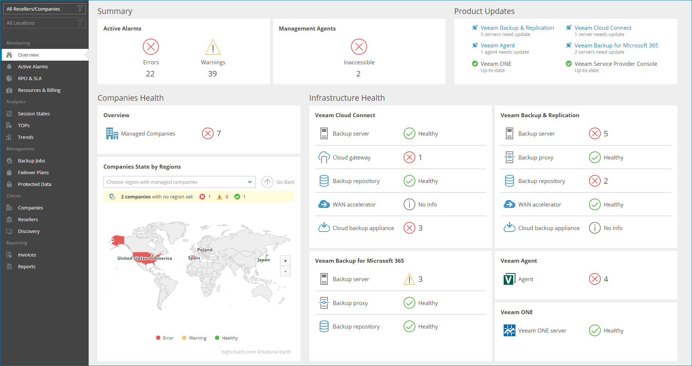Select Overview in the Monitoring menu
The image size is (692, 366).
pyautogui.click(x=45, y=55)
